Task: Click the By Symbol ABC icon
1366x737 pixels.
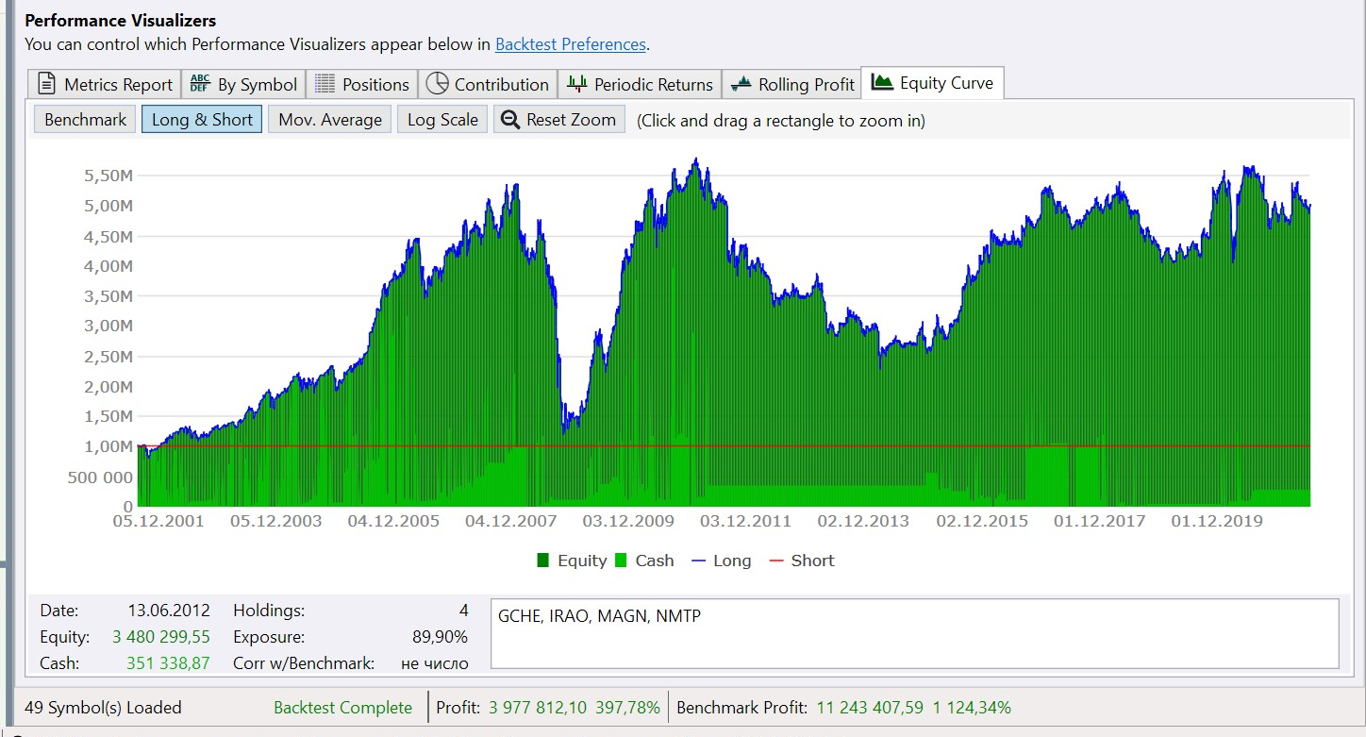Action: click(x=199, y=84)
